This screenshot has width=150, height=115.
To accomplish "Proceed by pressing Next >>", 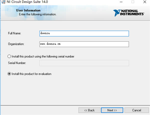I will point(112,110).
